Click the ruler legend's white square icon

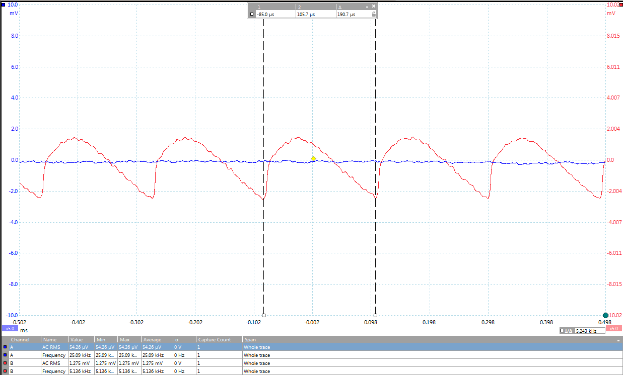[x=252, y=15]
